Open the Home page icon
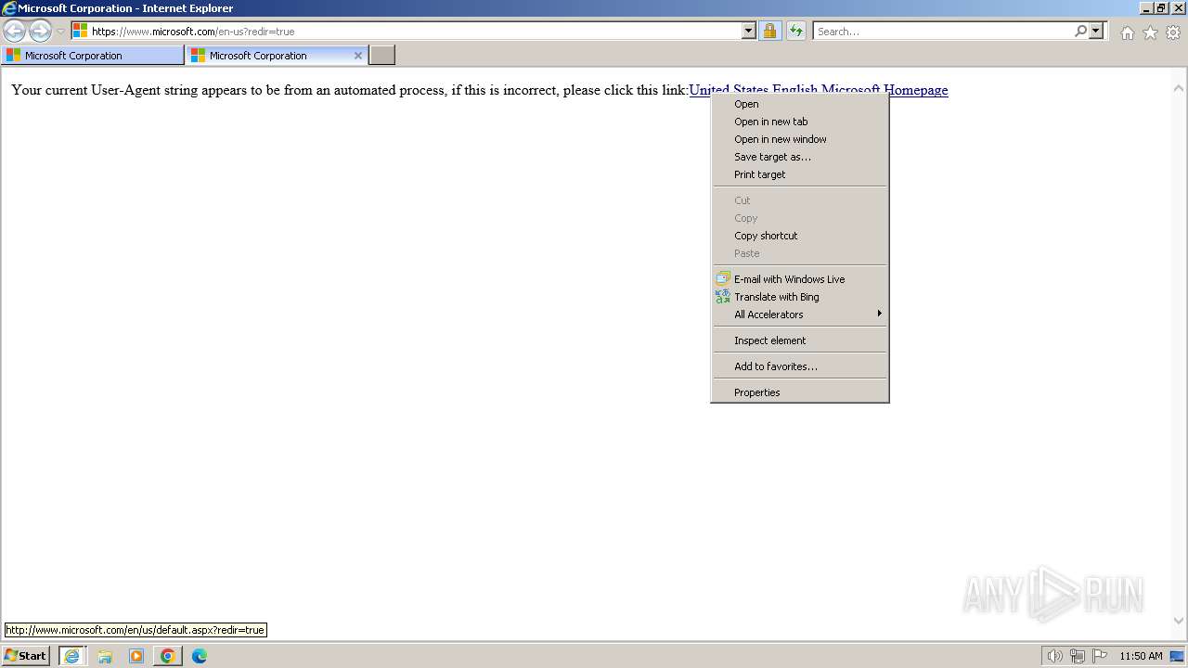The height and width of the screenshot is (668, 1188). pyautogui.click(x=1127, y=32)
